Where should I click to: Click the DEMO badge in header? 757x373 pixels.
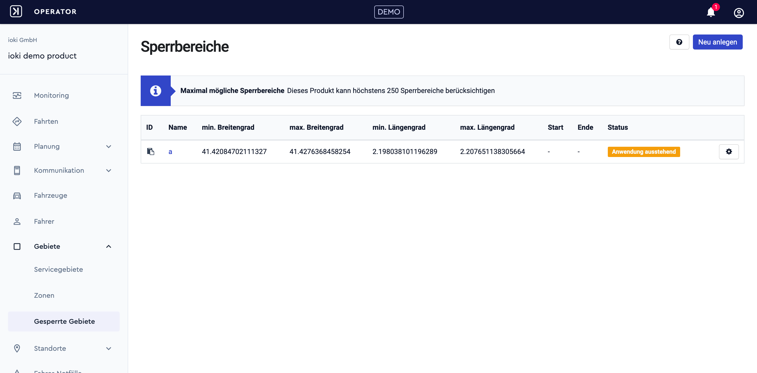[389, 12]
